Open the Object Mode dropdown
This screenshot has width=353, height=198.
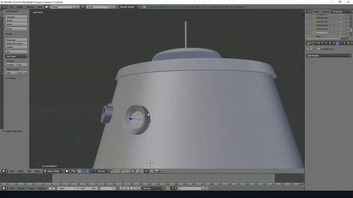(54, 171)
